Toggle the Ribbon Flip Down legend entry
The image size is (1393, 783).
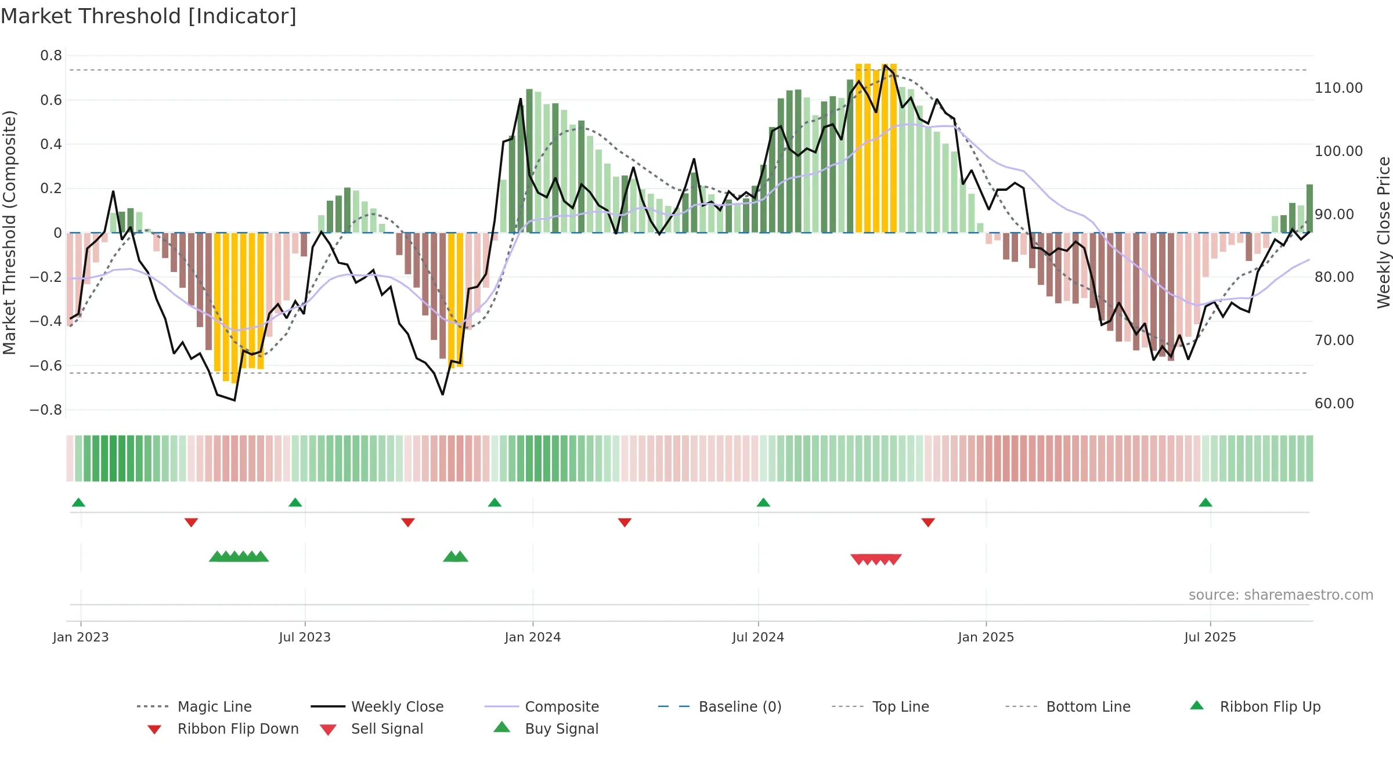[223, 728]
